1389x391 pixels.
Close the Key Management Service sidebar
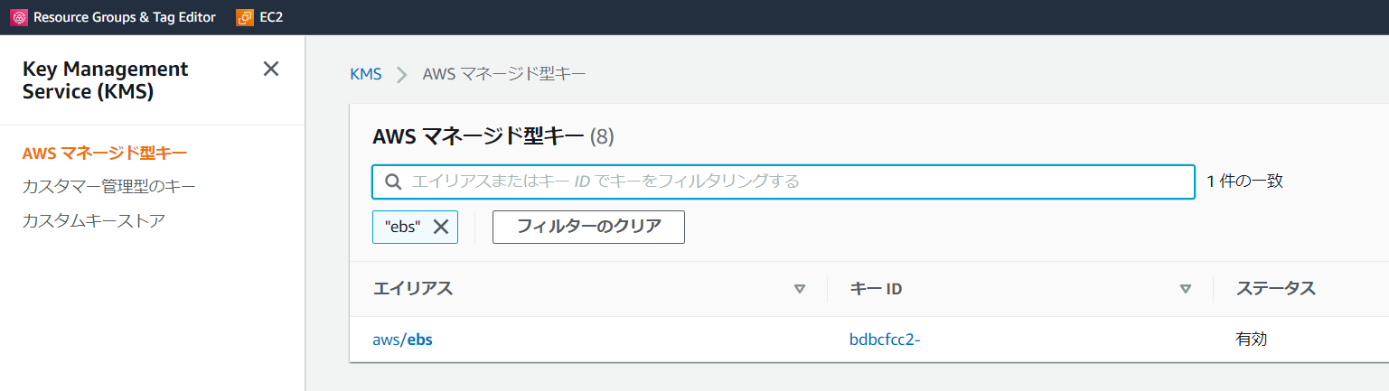(x=270, y=69)
